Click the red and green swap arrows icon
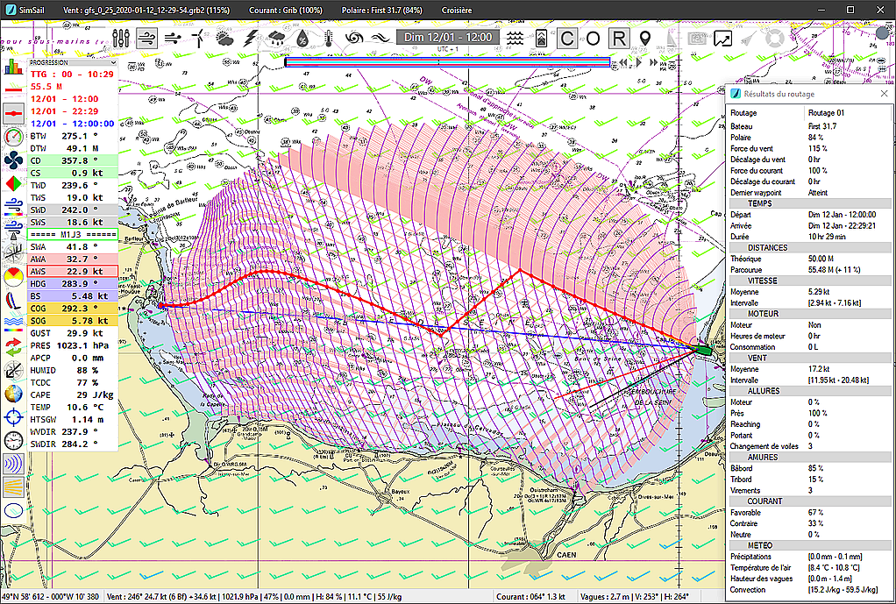 13,348
